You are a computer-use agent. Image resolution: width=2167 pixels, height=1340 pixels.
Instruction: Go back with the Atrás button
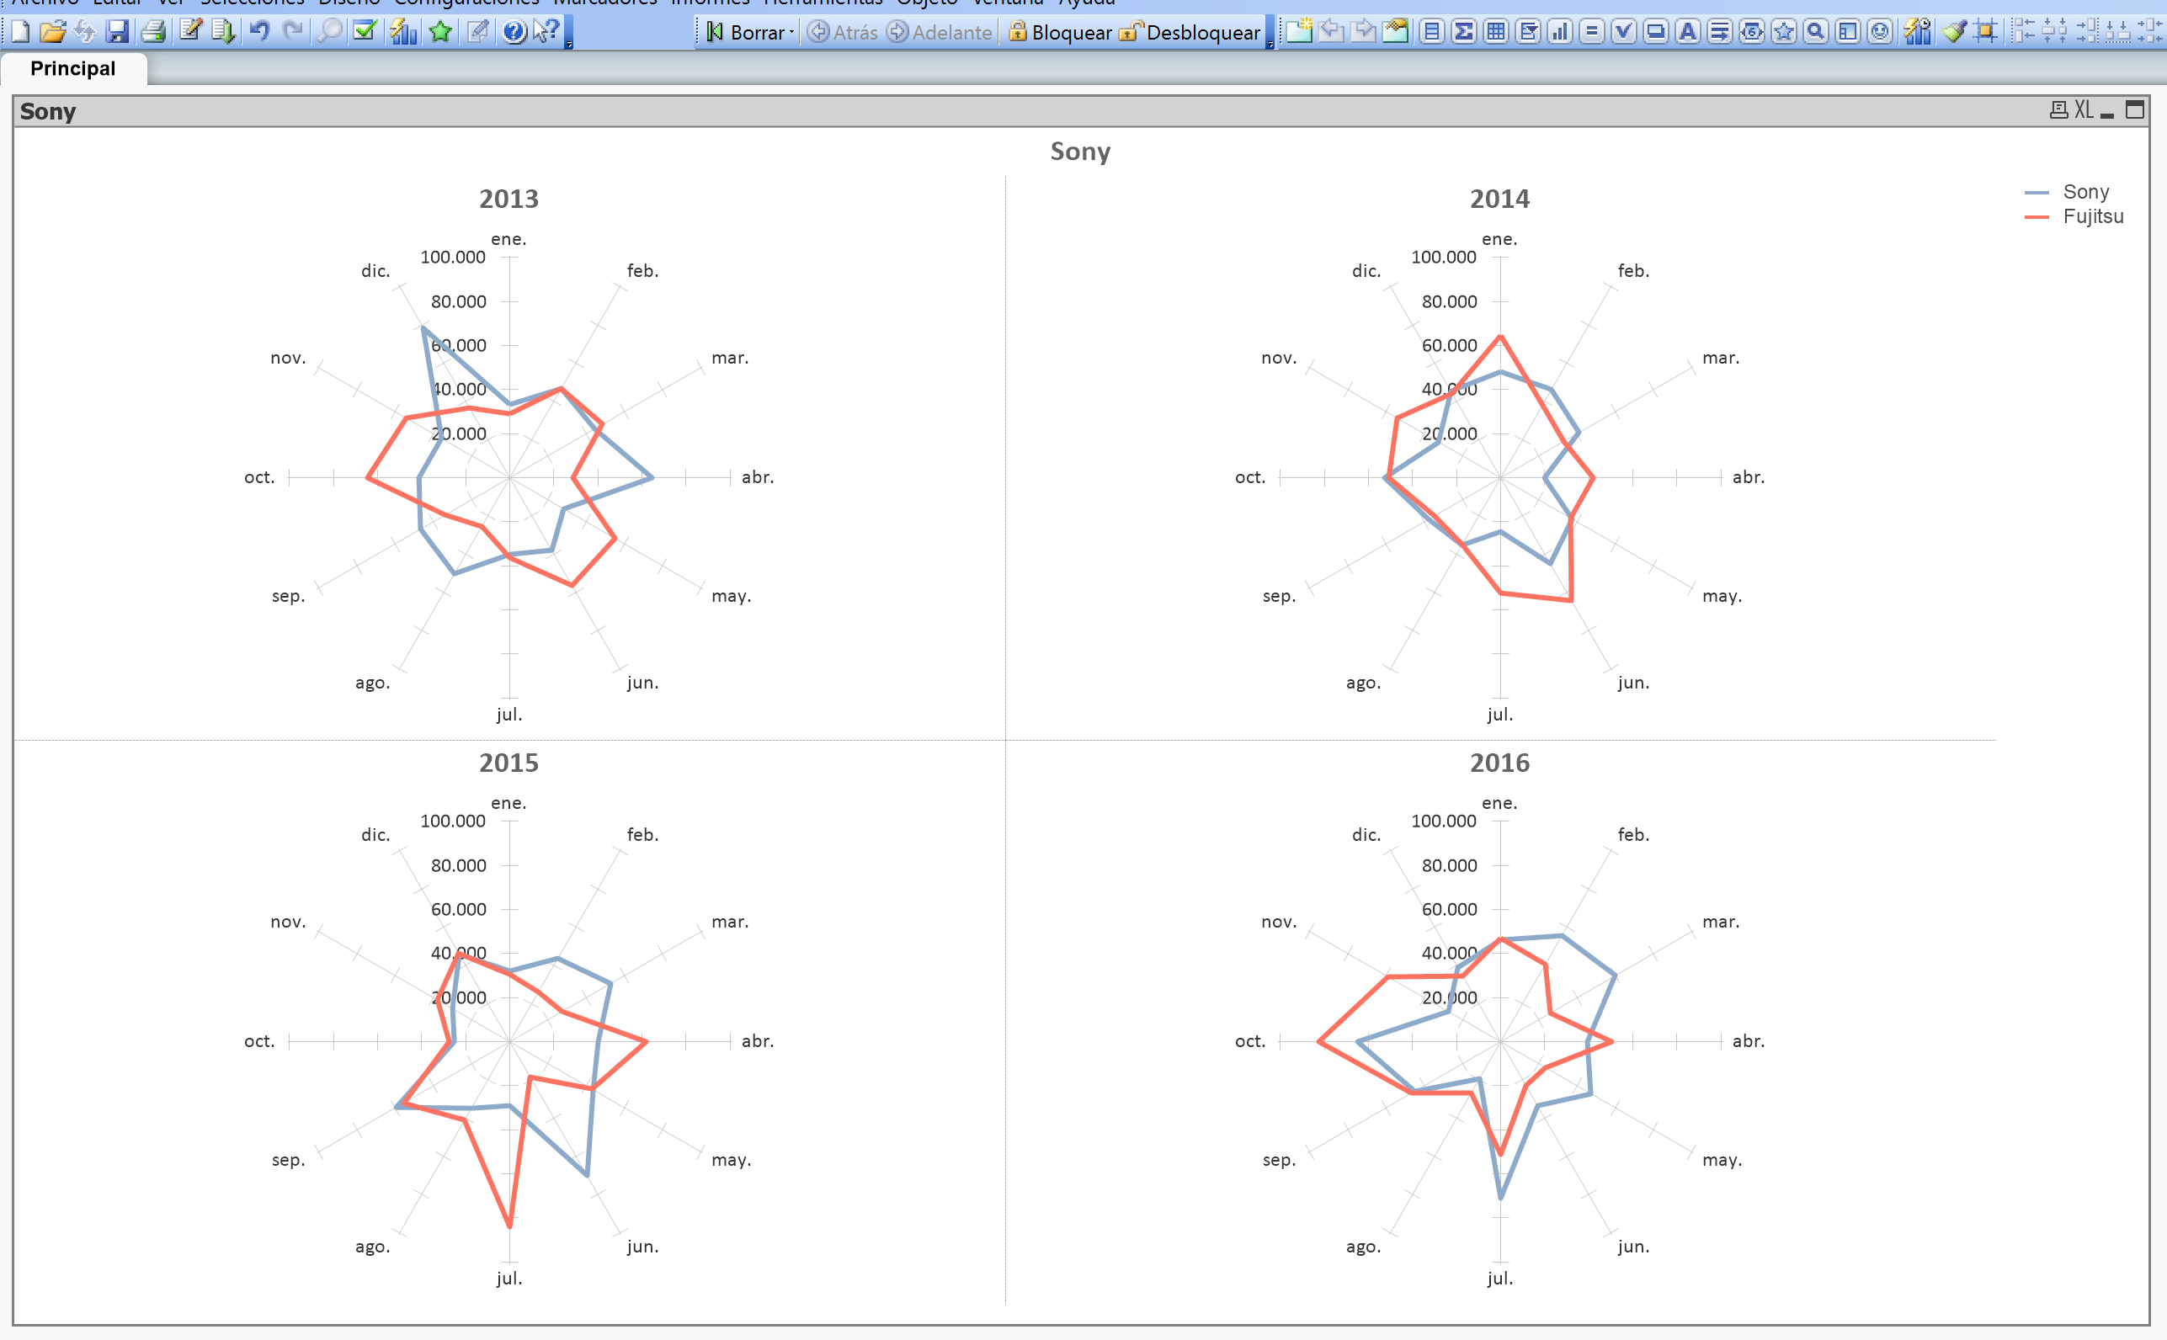coord(843,33)
